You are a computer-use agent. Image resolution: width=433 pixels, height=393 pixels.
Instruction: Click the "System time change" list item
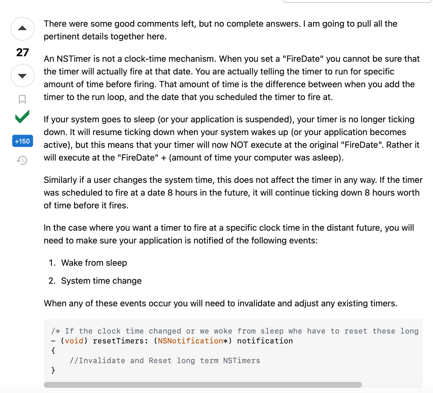101,281
